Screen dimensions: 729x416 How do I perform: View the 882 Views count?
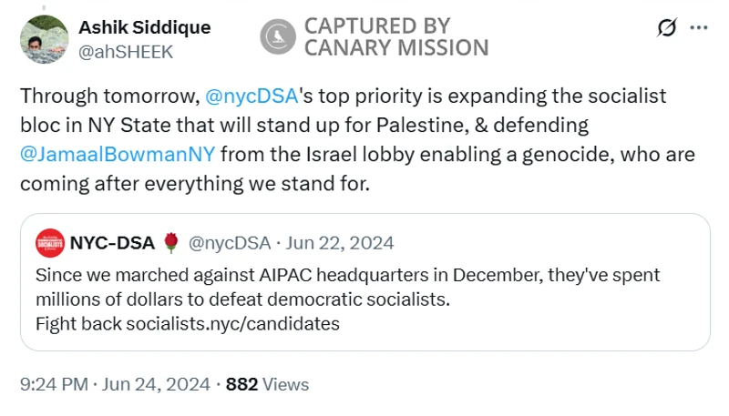(x=267, y=384)
